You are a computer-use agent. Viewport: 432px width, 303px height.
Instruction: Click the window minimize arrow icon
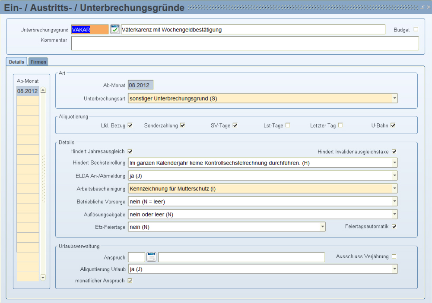coord(422,7)
